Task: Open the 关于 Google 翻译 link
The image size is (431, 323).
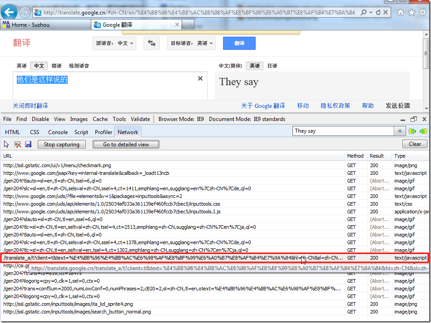Action: click(263, 106)
